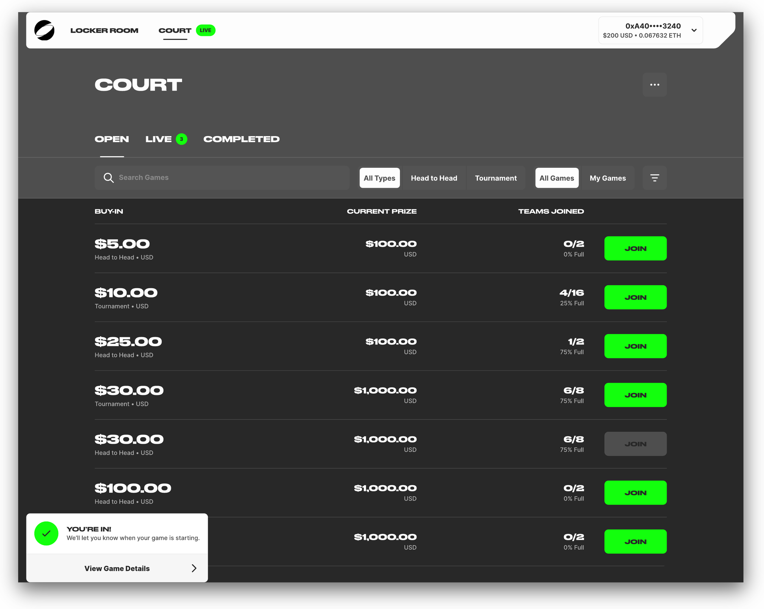The height and width of the screenshot is (609, 764).
Task: Click the green checkmark success icon
Action: pos(46,533)
